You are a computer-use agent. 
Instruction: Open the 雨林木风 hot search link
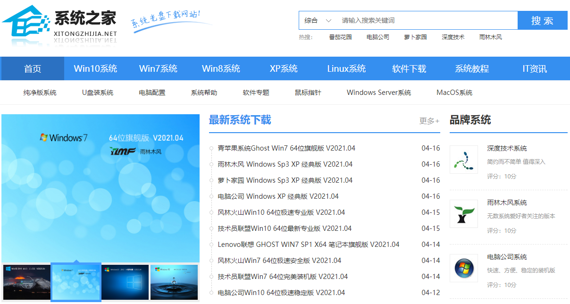[x=491, y=37]
